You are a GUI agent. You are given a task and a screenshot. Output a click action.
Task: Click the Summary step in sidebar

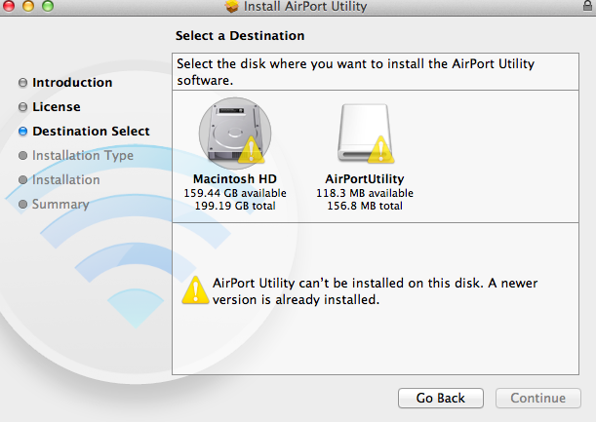click(x=60, y=205)
